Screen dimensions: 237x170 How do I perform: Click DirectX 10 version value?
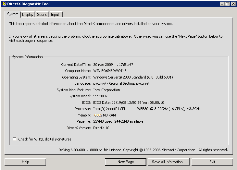pyautogui.click(x=101, y=128)
